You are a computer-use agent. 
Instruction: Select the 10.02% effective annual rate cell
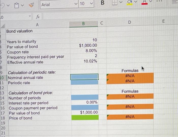(84, 61)
